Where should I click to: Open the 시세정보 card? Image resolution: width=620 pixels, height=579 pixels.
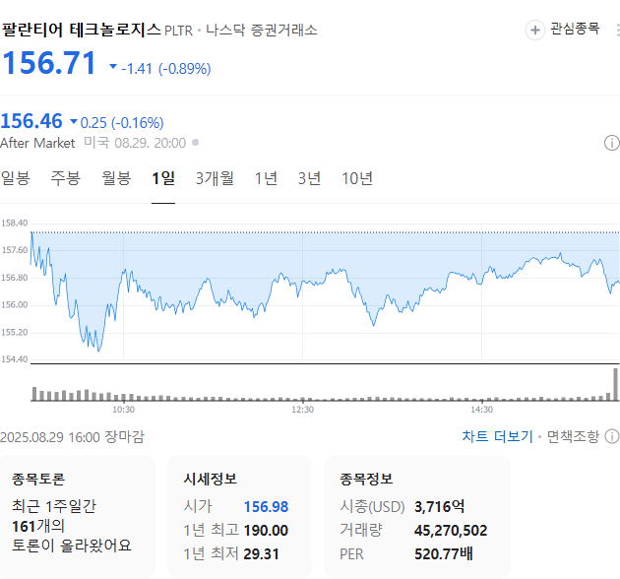[239, 516]
